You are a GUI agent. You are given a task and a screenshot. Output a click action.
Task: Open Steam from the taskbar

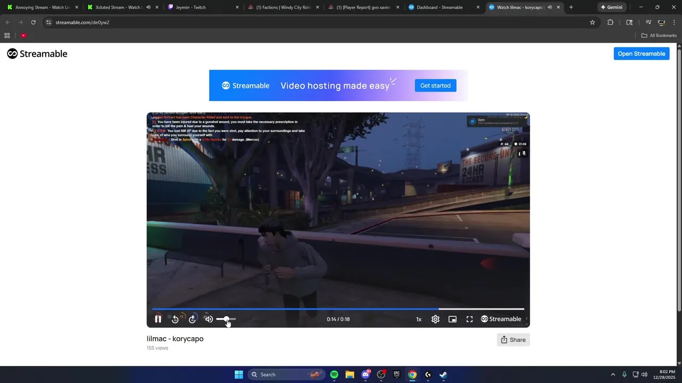443,374
